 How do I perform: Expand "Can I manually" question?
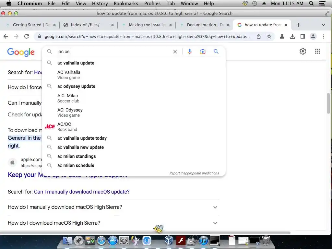pyautogui.click(x=25, y=103)
